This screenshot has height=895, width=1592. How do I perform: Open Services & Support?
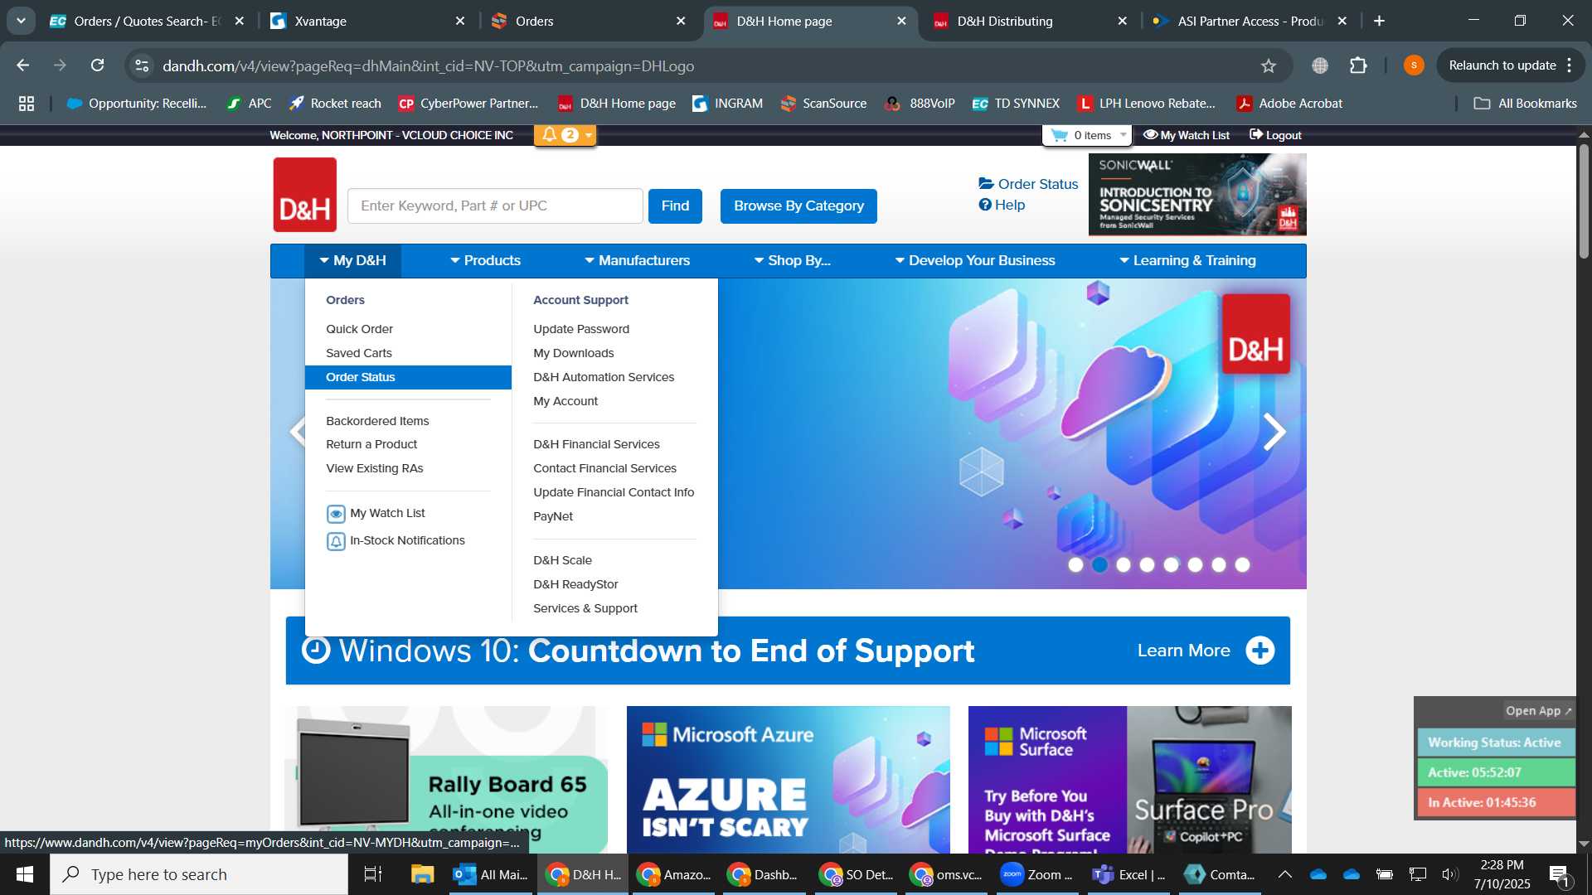pyautogui.click(x=585, y=608)
